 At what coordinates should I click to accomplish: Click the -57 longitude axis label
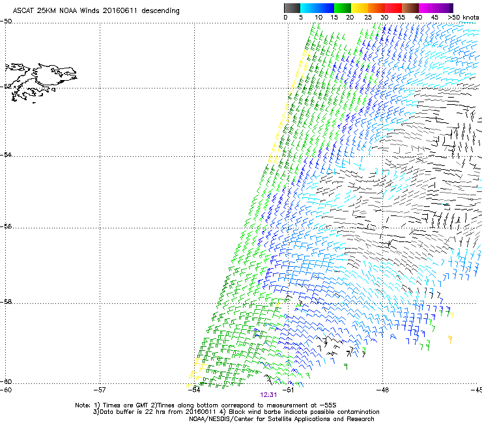[99, 390]
